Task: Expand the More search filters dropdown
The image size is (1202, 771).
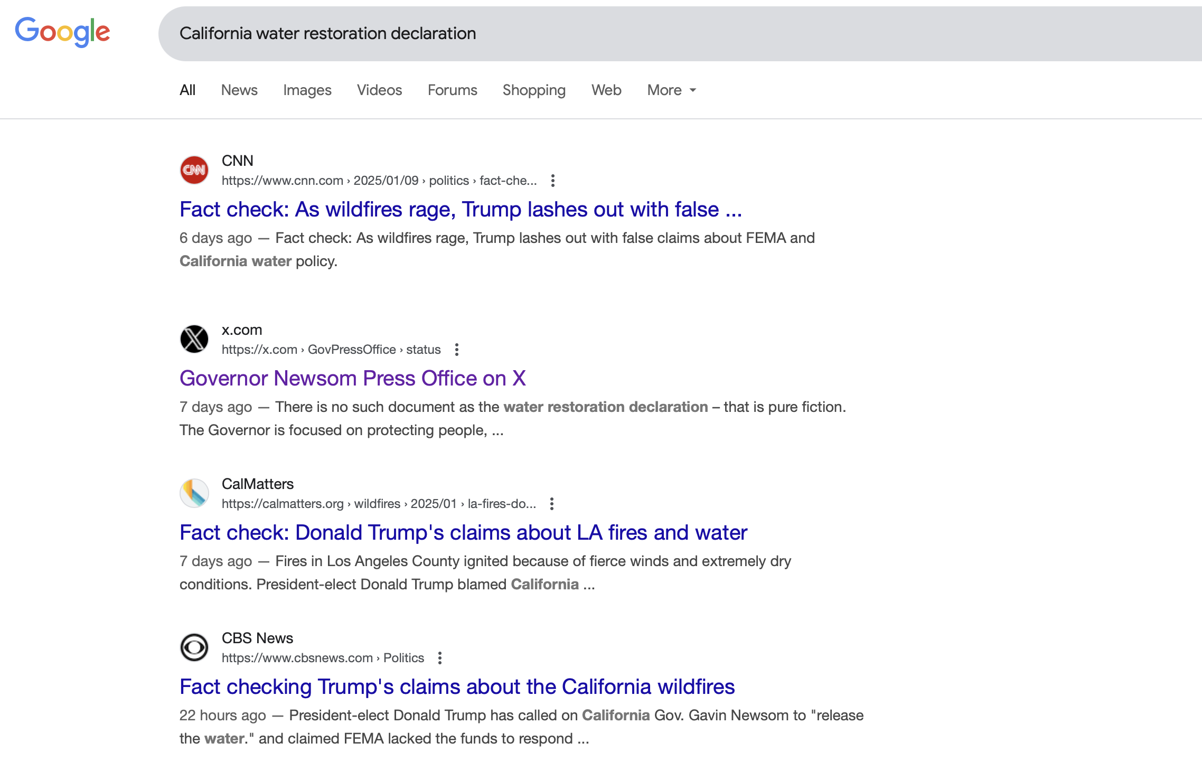Action: [671, 90]
